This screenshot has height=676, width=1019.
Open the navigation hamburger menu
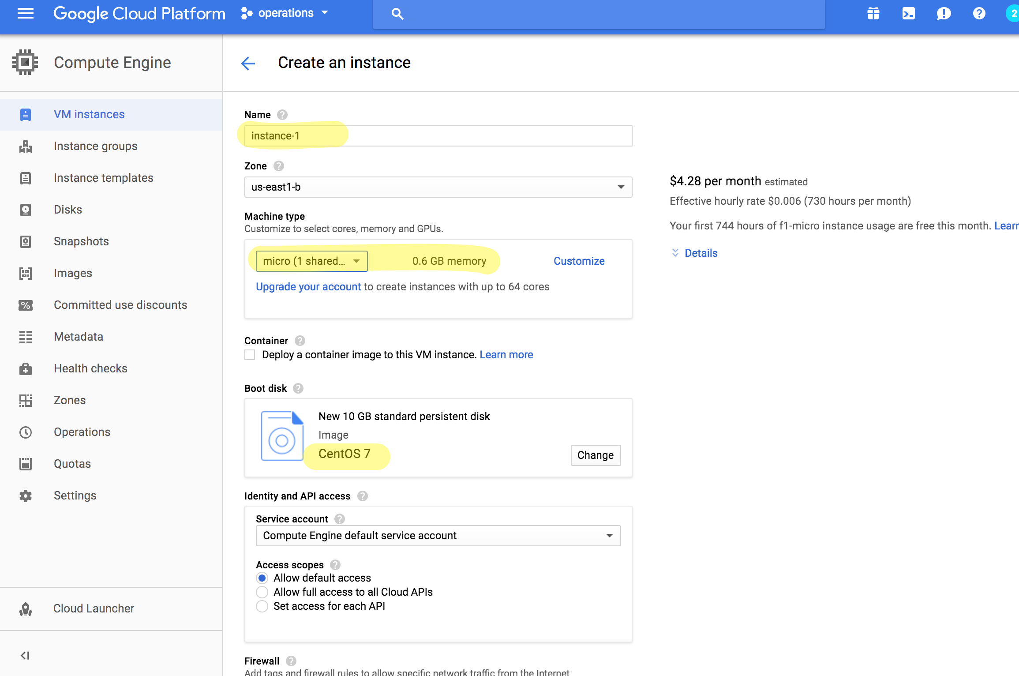pos(25,13)
